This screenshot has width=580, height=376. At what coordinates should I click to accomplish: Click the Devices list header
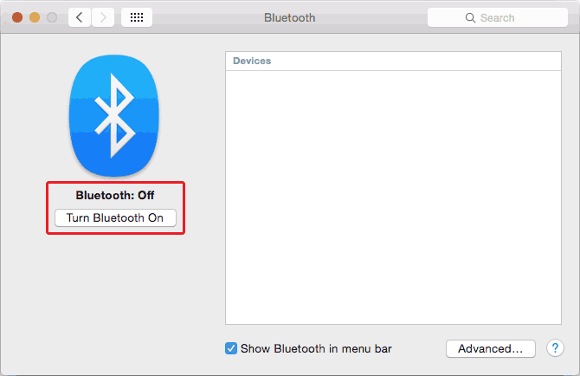[393, 61]
